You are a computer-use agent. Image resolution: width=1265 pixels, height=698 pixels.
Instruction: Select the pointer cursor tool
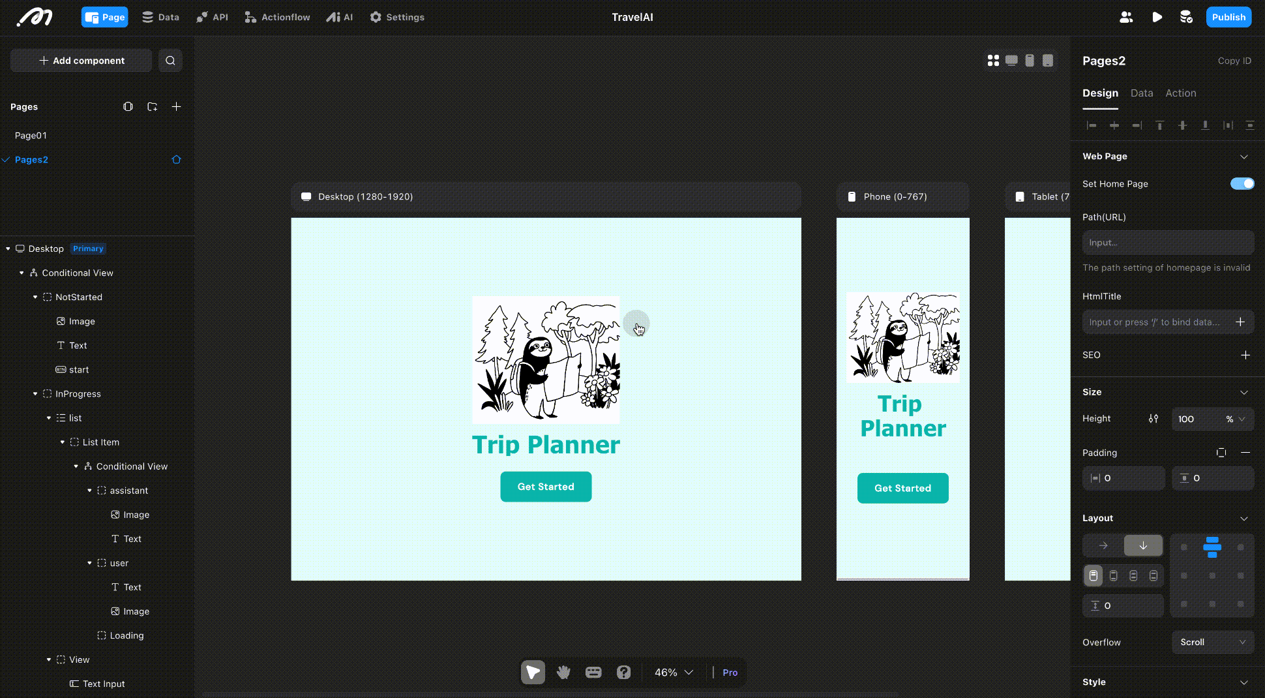533,672
